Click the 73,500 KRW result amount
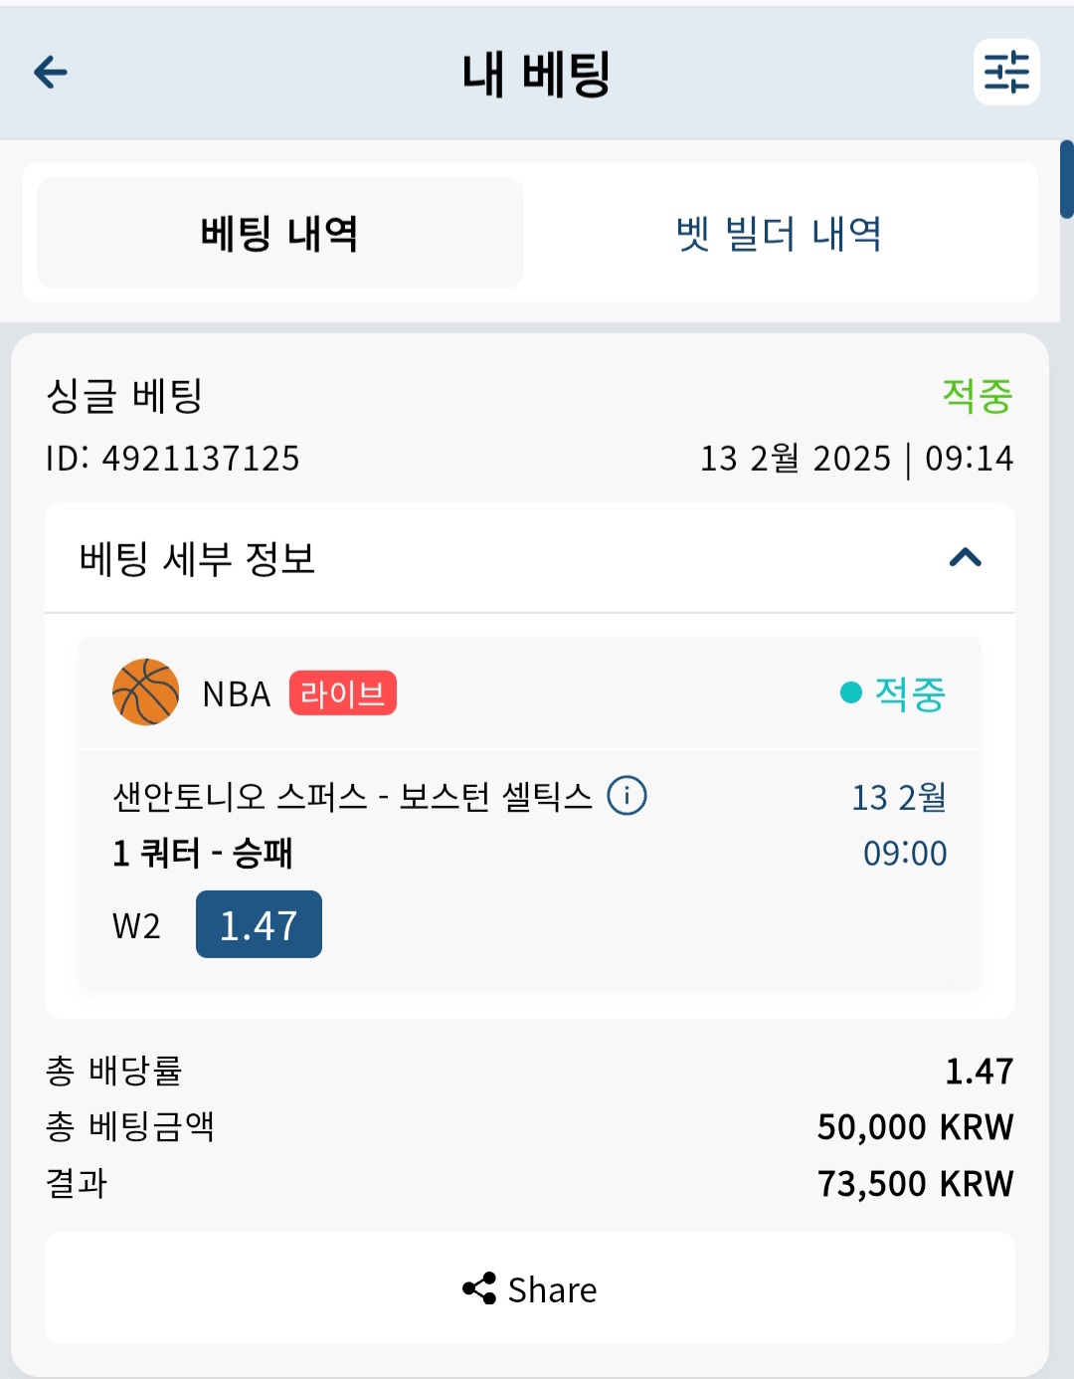This screenshot has width=1074, height=1379. point(915,1183)
